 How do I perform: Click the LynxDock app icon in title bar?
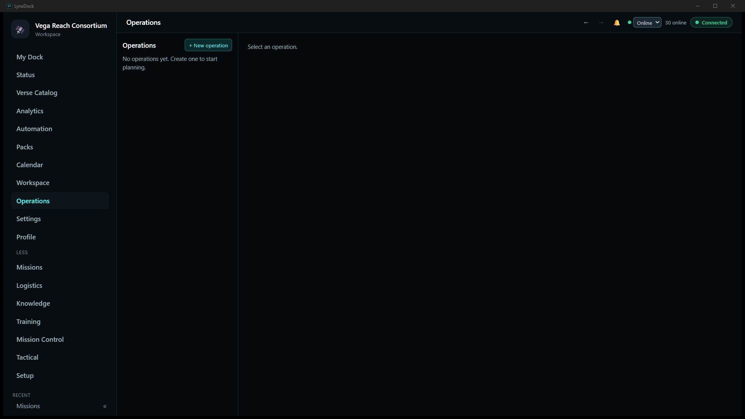[9, 6]
